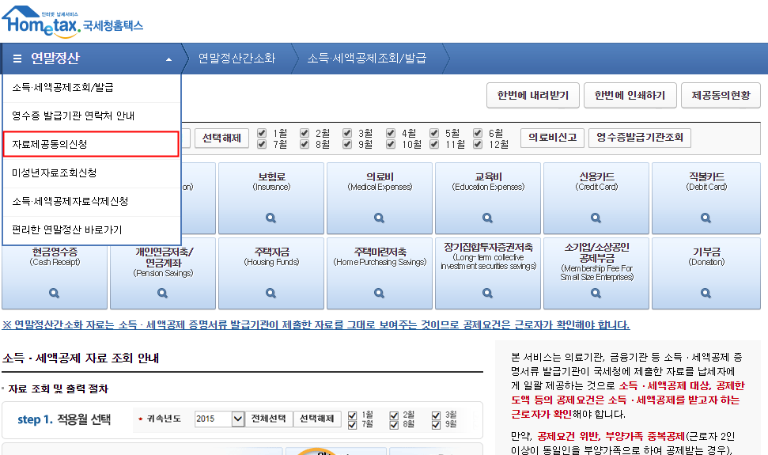768x455 pixels.
Task: Toggle the 11월 checkbox
Action: tap(434, 144)
